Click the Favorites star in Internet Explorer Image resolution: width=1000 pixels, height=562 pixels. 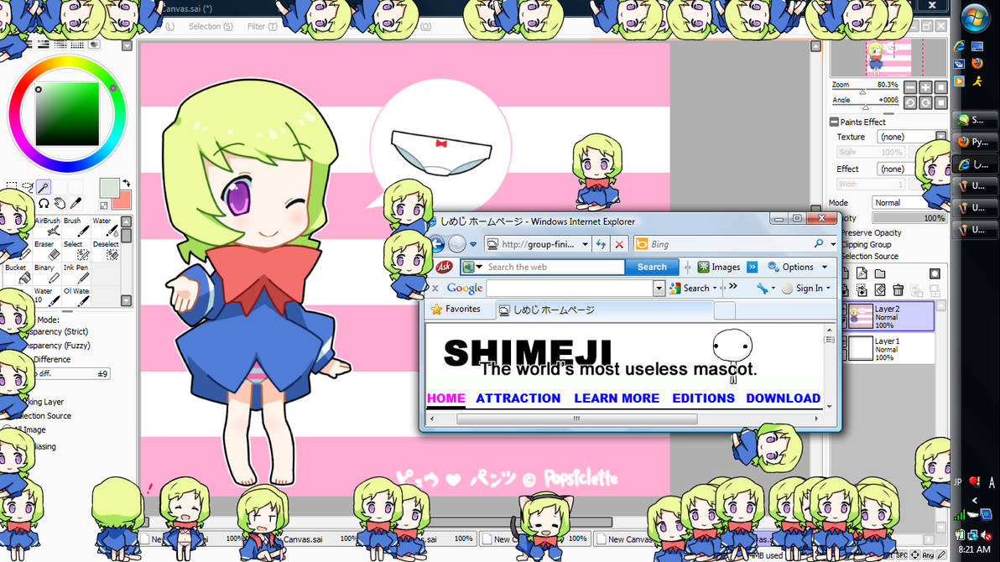(x=438, y=309)
